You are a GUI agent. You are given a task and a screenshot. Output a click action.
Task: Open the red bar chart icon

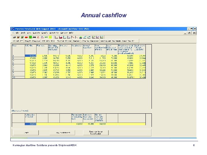(x=61, y=37)
